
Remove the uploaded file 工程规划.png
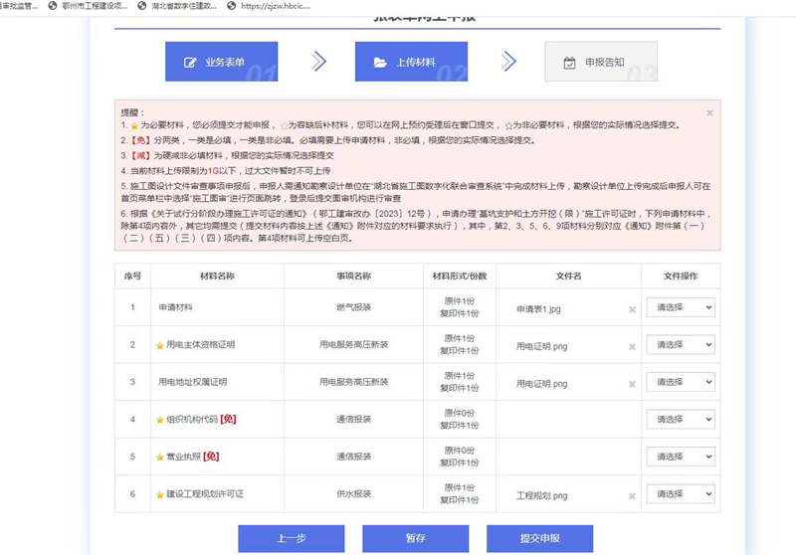coord(632,495)
